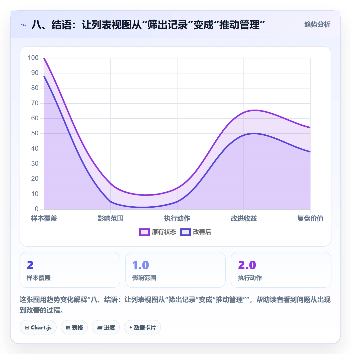
Task: Click the value 2.0 in 执行动作 card
Action: pyautogui.click(x=247, y=265)
